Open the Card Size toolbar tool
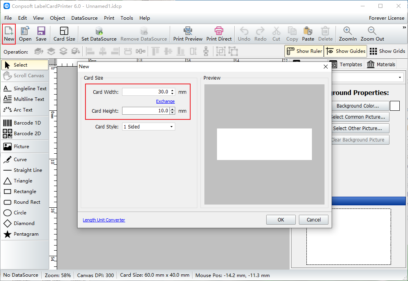This screenshot has height=281, width=408. point(64,34)
